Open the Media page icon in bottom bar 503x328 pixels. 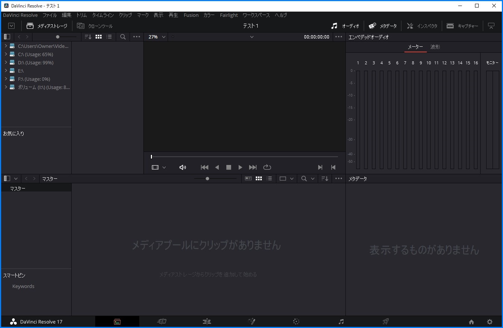coord(117,322)
